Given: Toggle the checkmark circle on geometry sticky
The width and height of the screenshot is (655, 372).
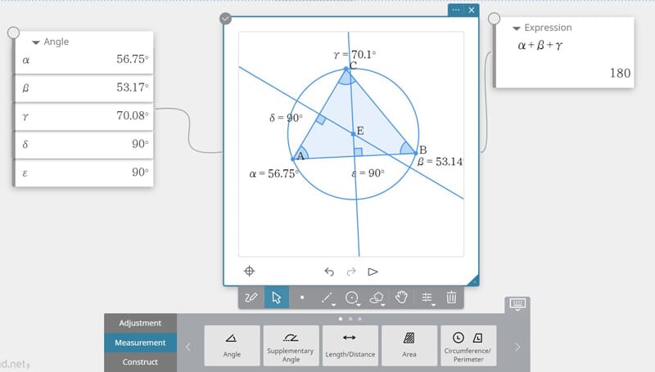Looking at the screenshot, I should tap(225, 19).
